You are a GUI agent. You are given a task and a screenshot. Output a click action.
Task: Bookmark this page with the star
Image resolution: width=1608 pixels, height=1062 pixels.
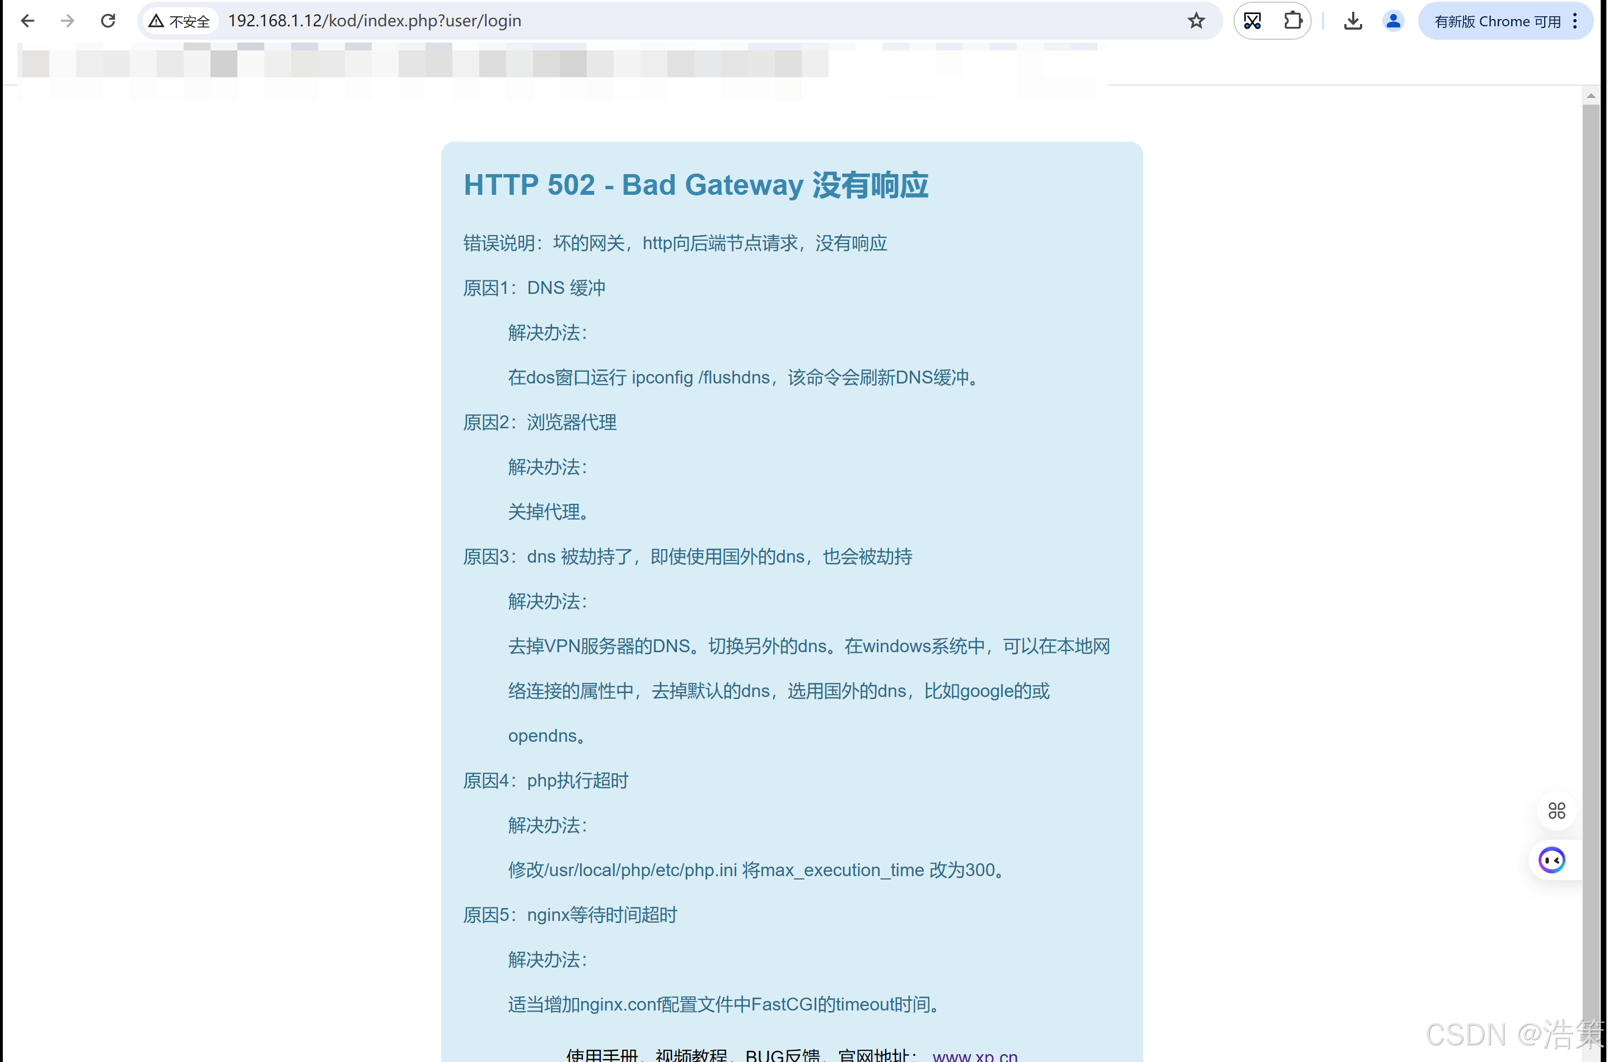coord(1196,21)
